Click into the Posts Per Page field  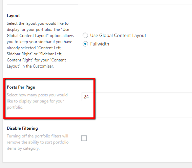click(x=137, y=97)
